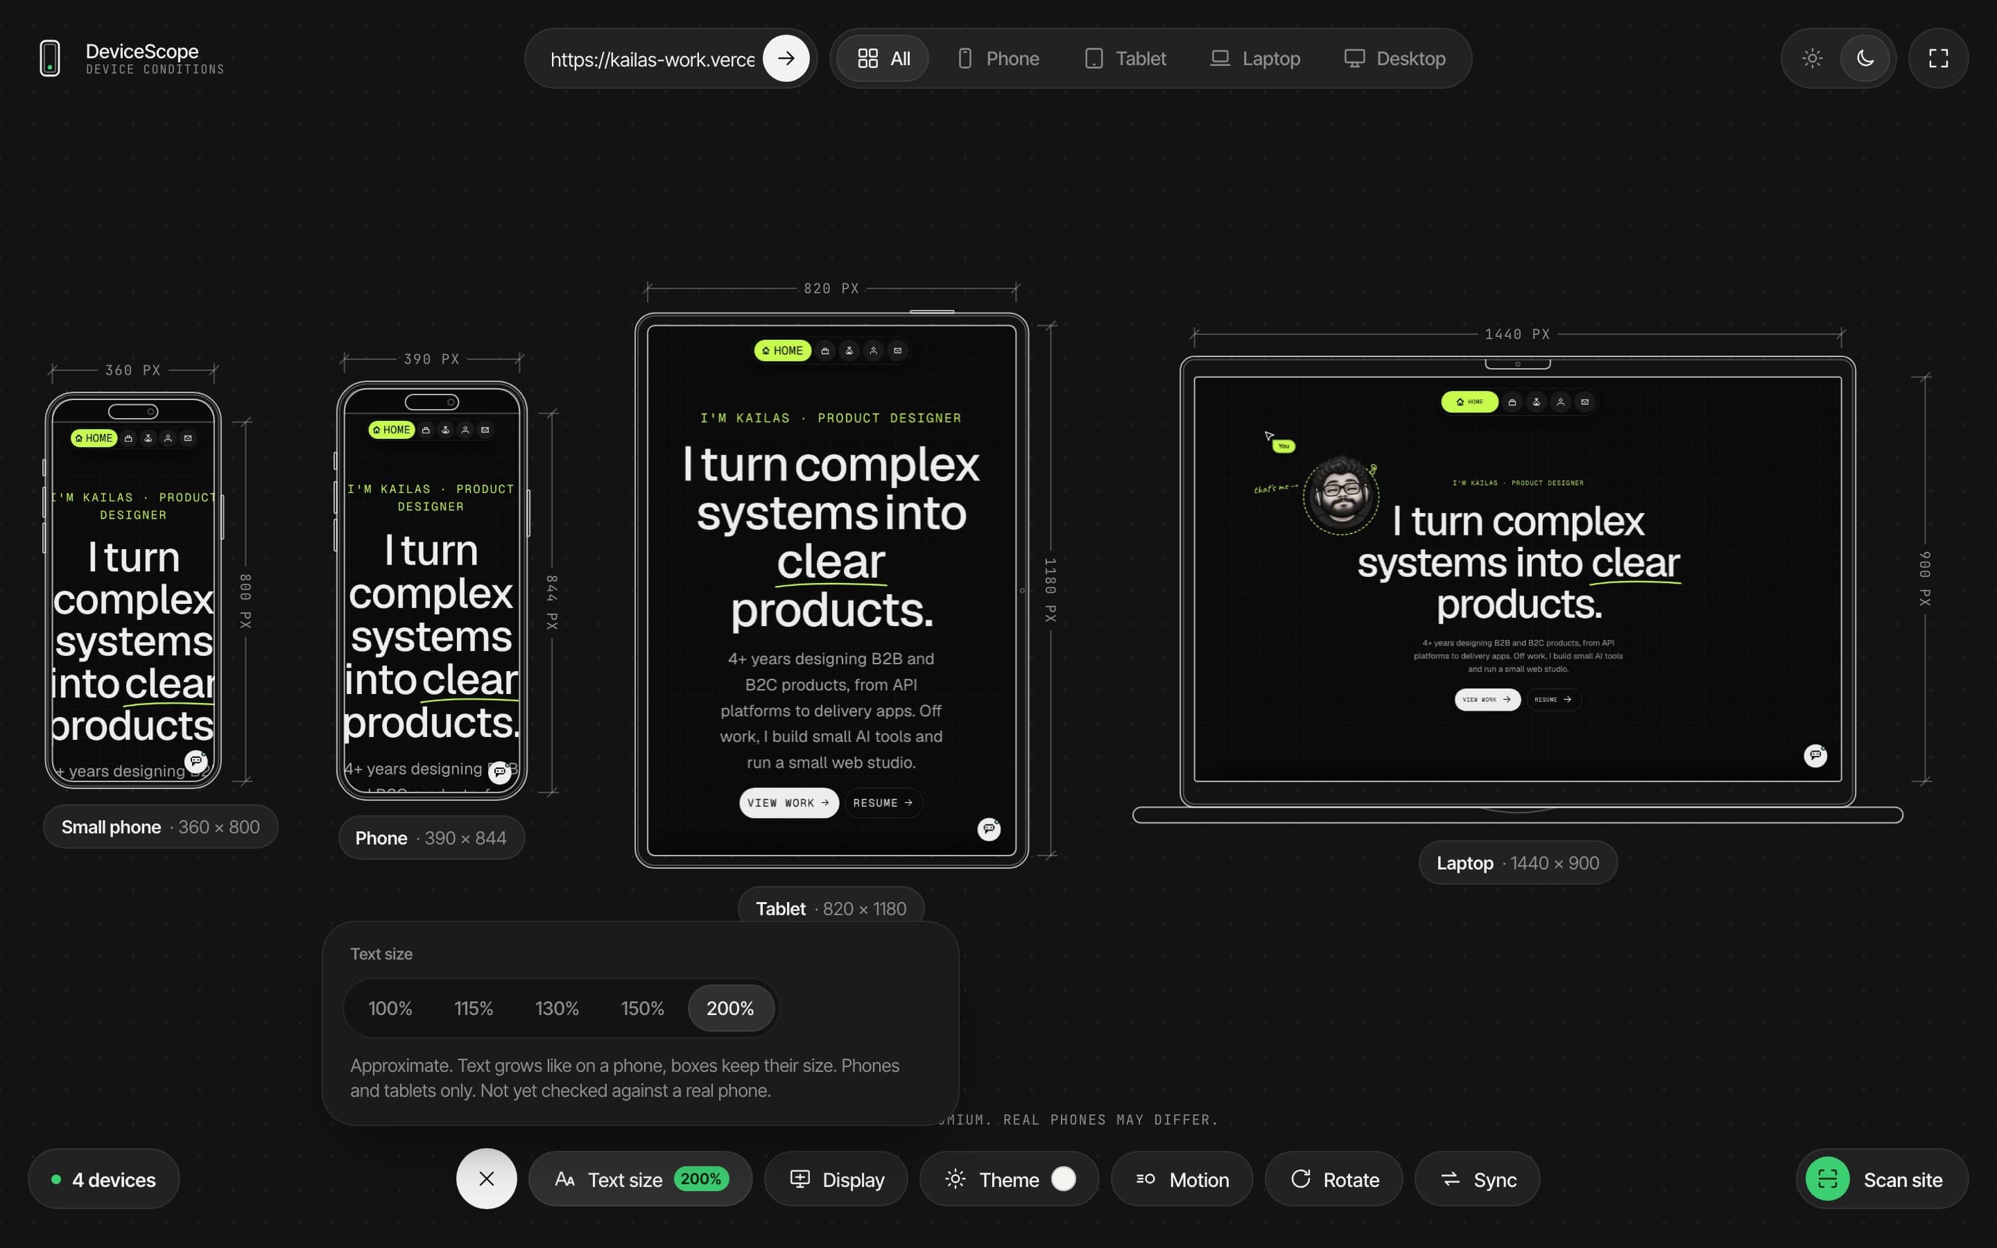Click Laptop 1440 × 900 label

coord(1518,863)
